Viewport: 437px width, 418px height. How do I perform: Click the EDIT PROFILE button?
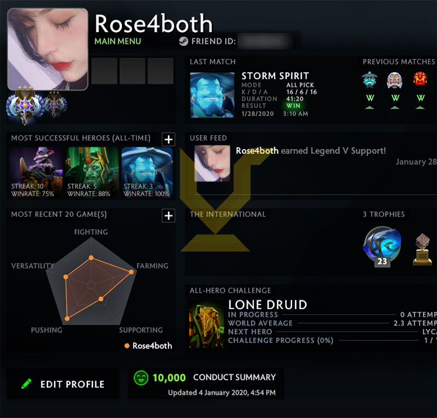pyautogui.click(x=63, y=384)
